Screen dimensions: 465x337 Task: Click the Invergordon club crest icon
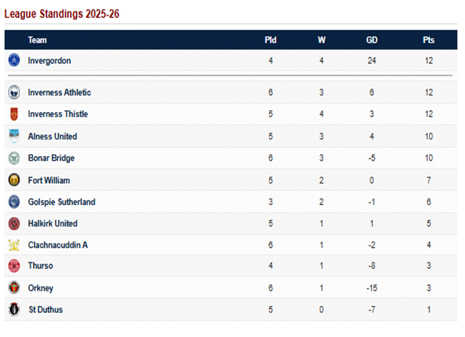(14, 60)
